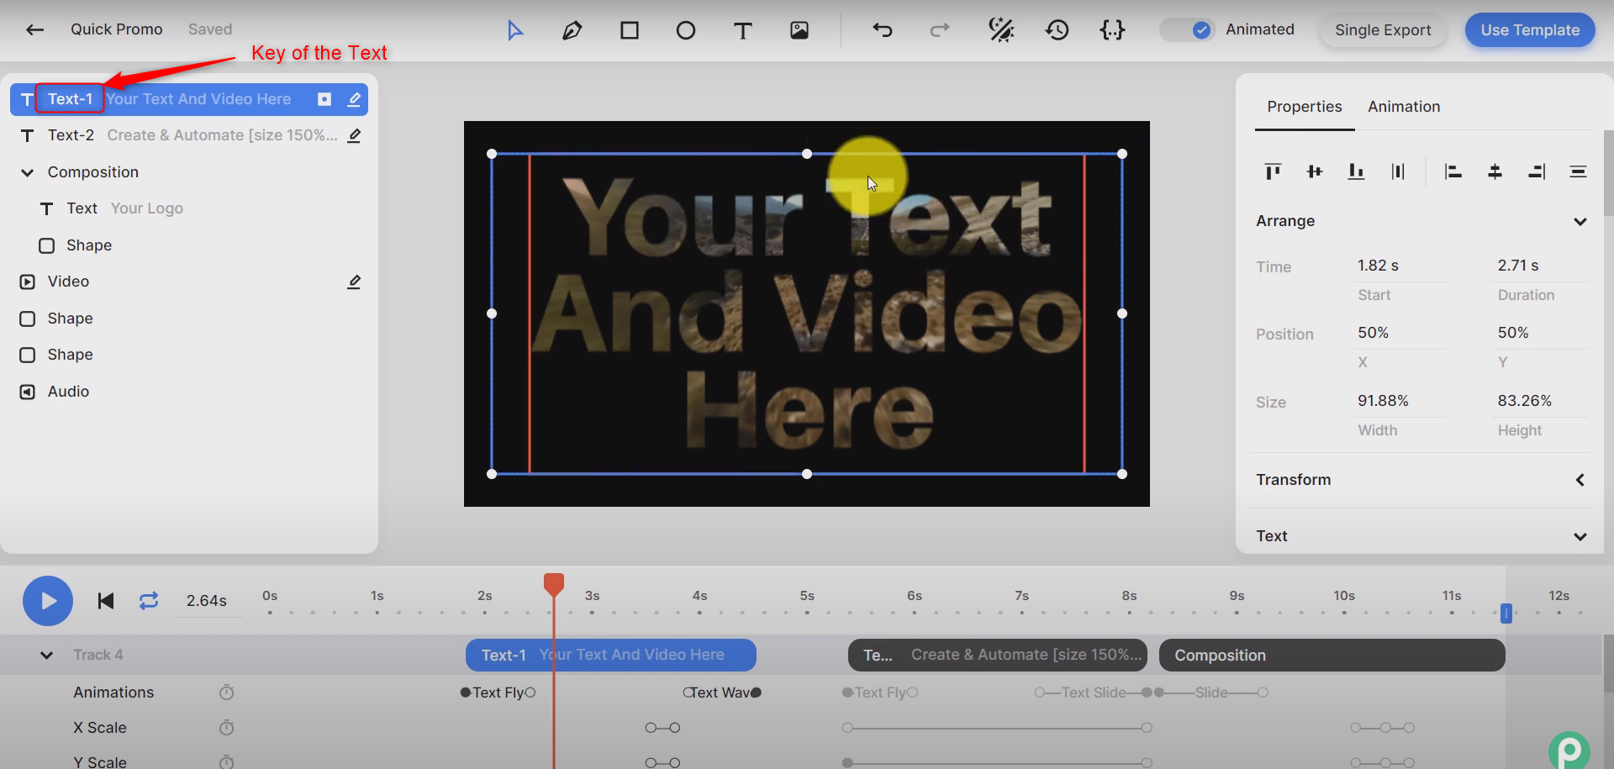
Task: Center selection horizontally
Action: 1495,171
